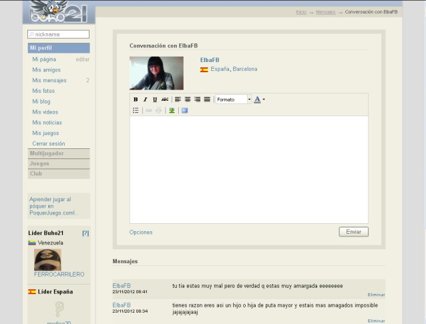426x324 pixels.
Task: Justify the message text
Action: pyautogui.click(x=207, y=100)
